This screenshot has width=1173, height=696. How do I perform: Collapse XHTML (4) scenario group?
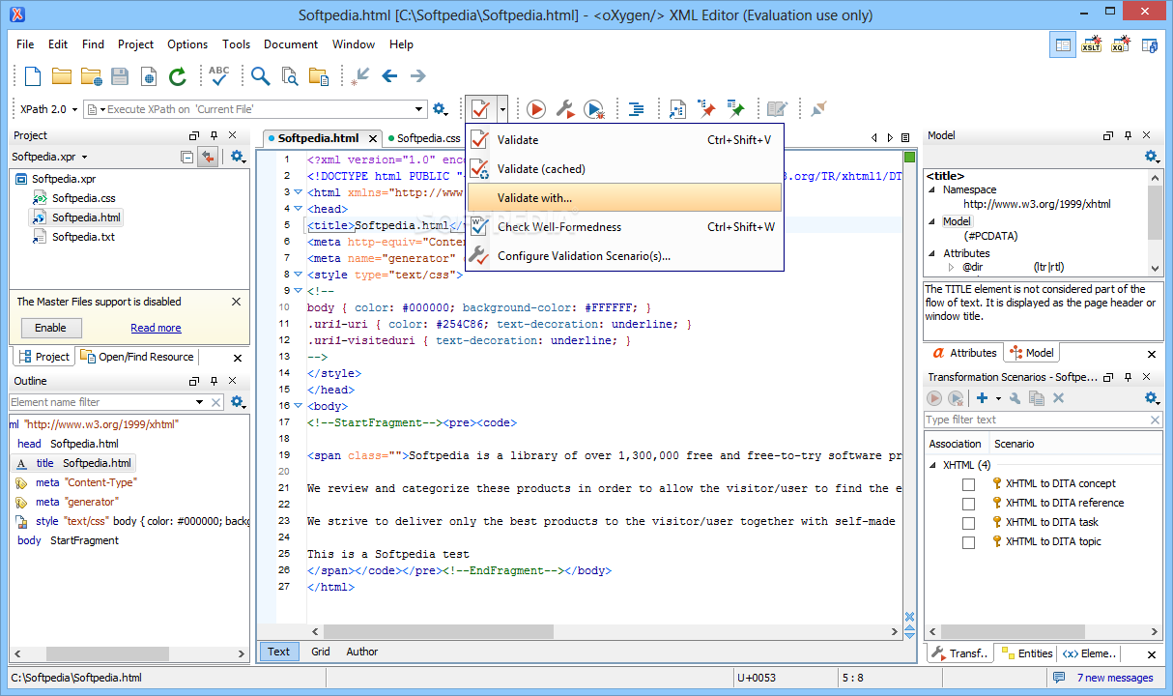pyautogui.click(x=933, y=465)
